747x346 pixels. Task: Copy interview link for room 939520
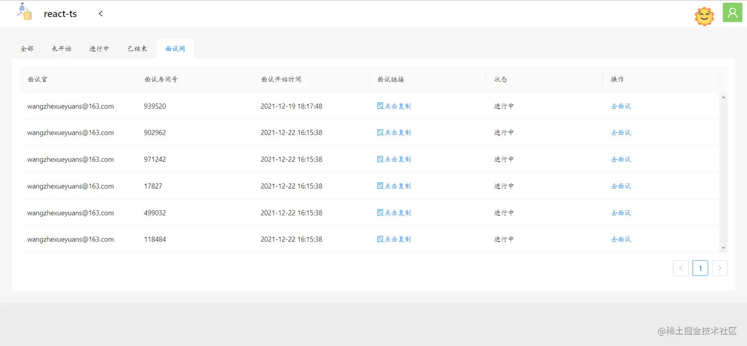(394, 106)
